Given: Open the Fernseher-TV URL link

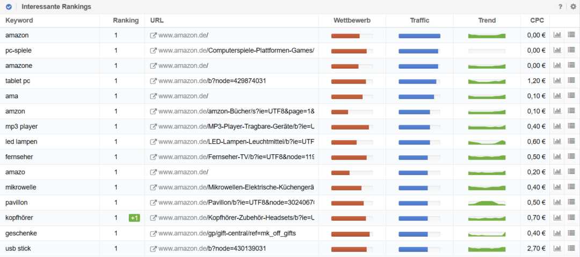Looking at the screenshot, I should 236,157.
